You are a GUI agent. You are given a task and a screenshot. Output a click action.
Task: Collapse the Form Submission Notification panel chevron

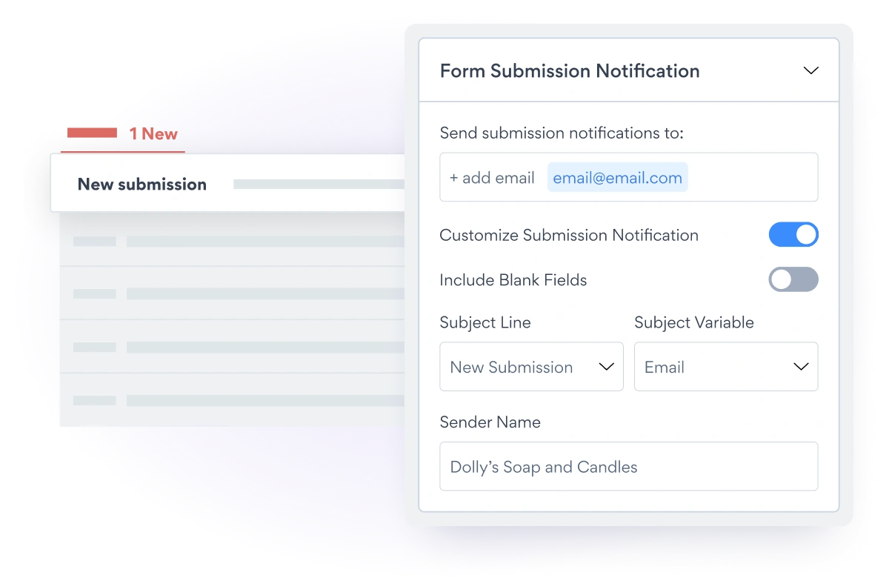tap(810, 71)
